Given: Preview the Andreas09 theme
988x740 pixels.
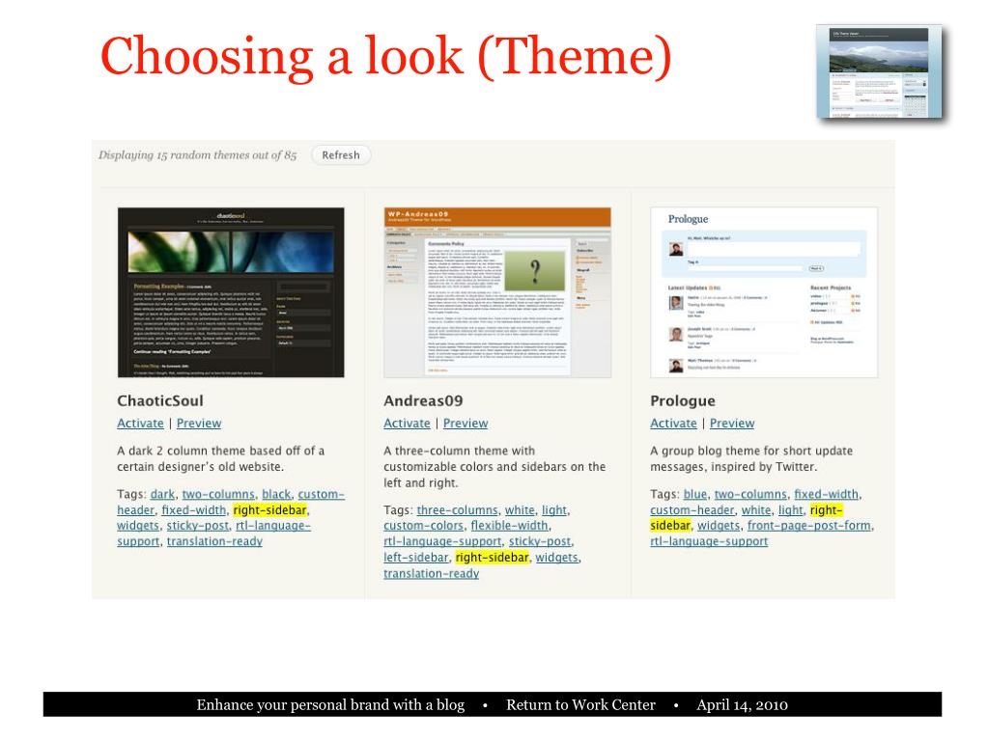Looking at the screenshot, I should [465, 424].
